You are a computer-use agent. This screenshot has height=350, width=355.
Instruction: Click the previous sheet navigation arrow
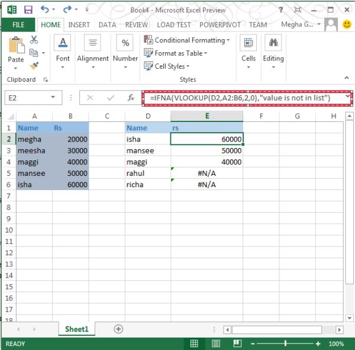pos(18,329)
